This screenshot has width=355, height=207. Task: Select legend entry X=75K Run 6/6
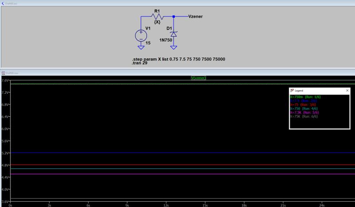pos(304,116)
